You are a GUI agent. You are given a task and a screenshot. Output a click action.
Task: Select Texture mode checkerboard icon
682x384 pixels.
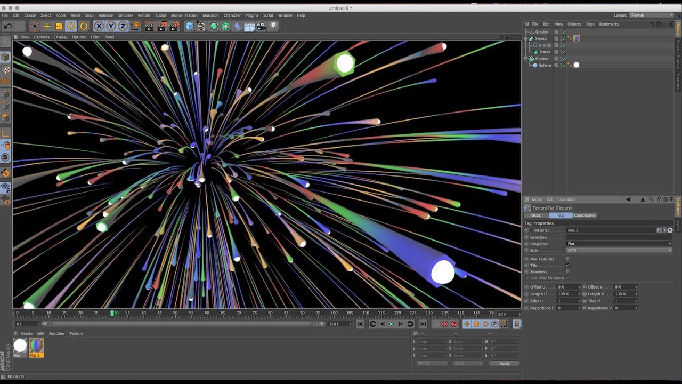coord(5,69)
